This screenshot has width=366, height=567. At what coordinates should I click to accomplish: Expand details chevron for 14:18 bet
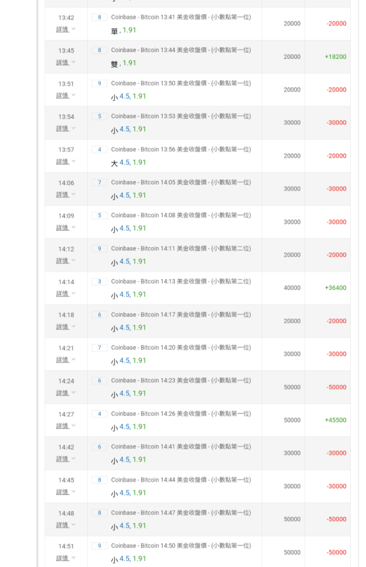pyautogui.click(x=74, y=327)
